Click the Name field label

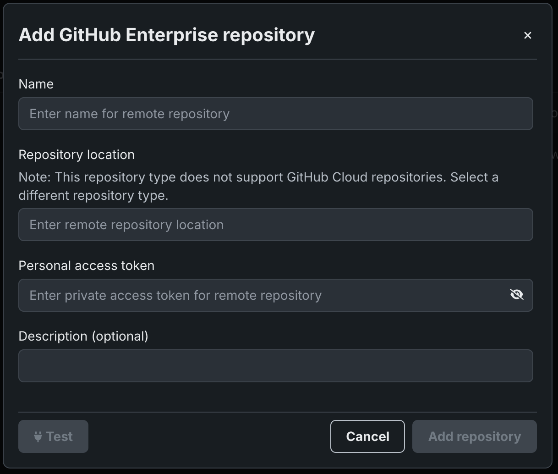click(36, 84)
